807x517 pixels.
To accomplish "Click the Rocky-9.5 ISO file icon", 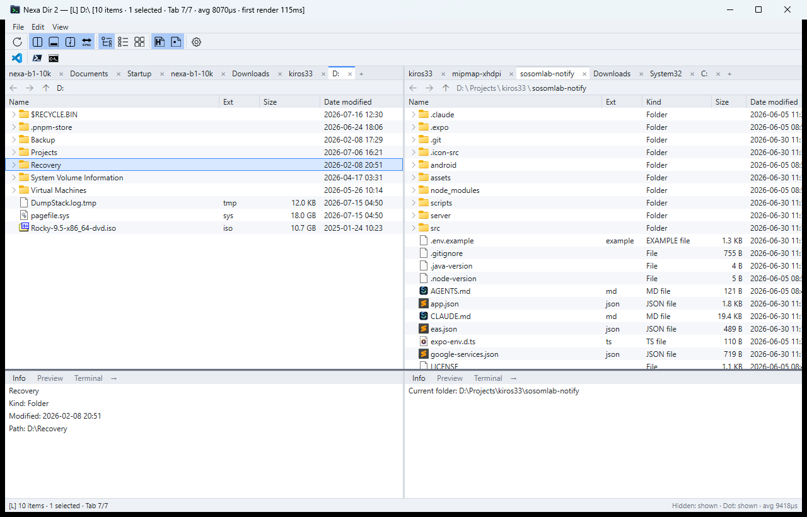I will tap(24, 228).
